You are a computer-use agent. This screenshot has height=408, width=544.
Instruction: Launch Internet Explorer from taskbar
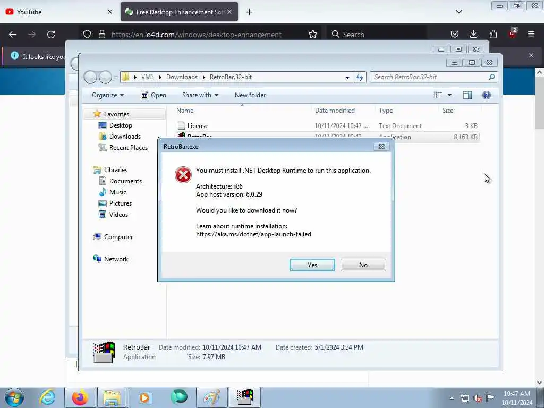tap(47, 397)
